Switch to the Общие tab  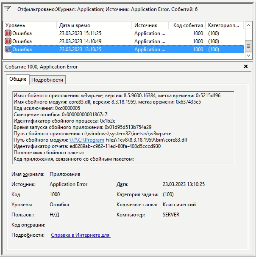point(18,79)
